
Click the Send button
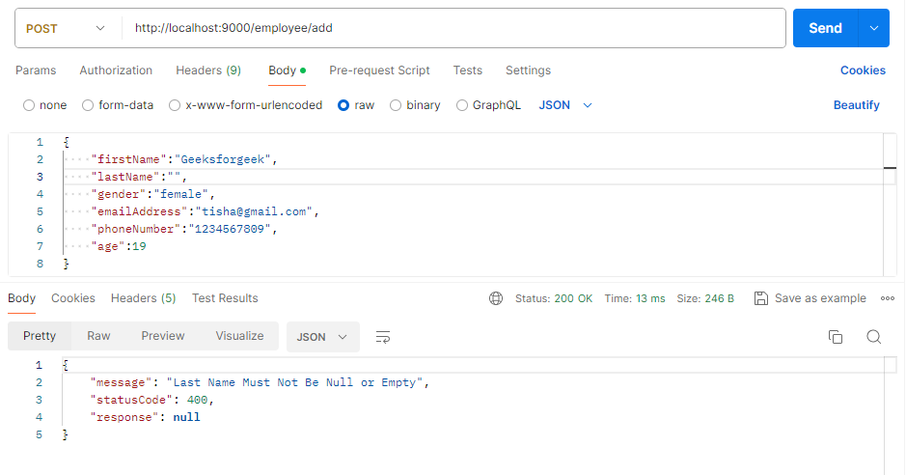(x=825, y=29)
